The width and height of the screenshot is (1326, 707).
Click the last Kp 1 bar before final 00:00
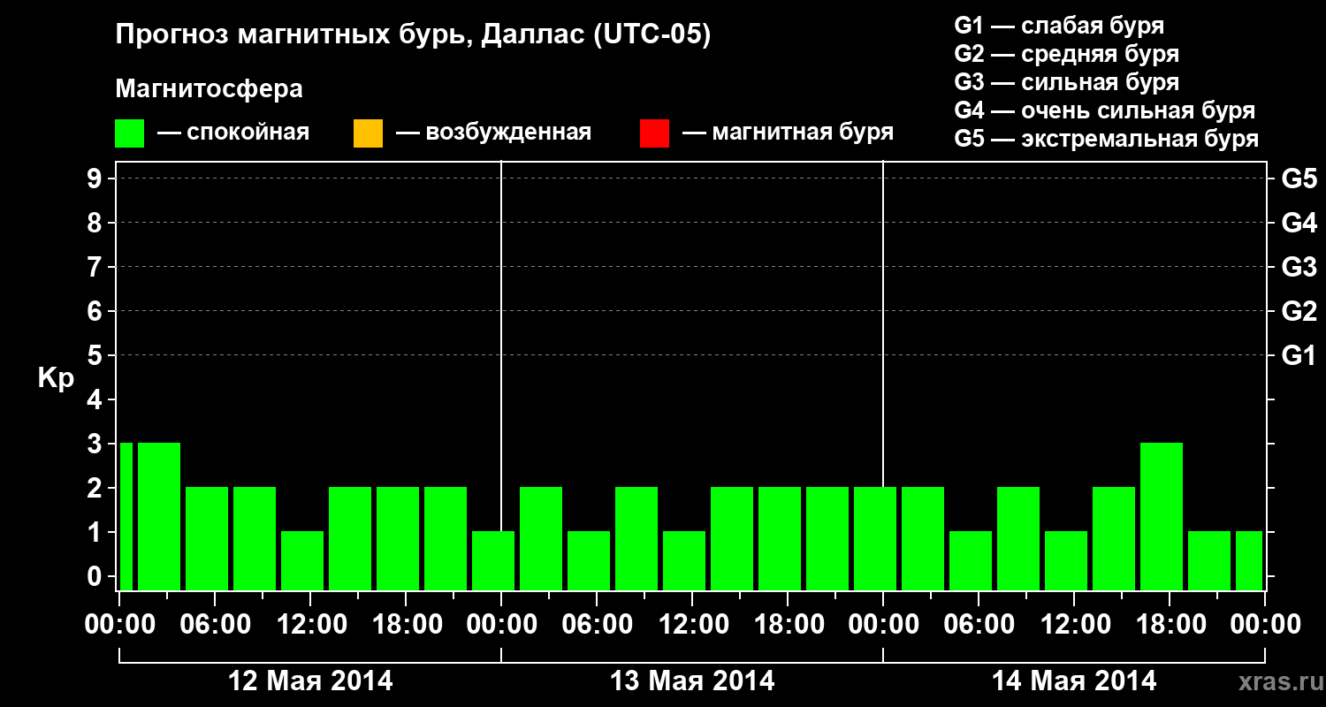(x=1249, y=560)
